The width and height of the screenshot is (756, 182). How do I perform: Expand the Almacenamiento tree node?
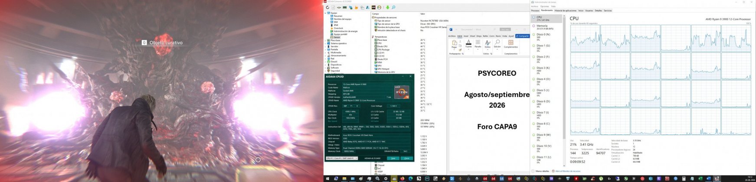(325, 55)
